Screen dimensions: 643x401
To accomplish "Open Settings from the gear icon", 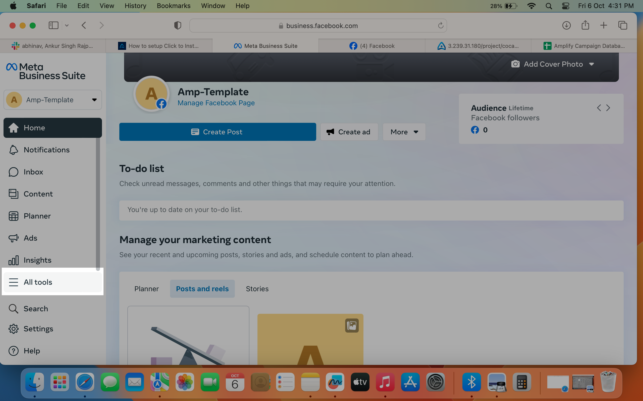I will [x=13, y=329].
